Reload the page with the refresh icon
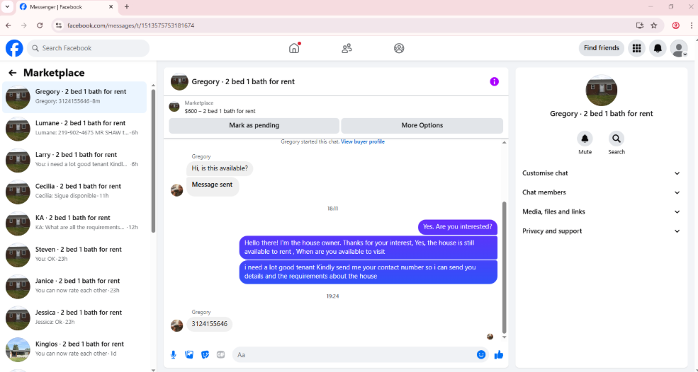The image size is (698, 372). click(x=40, y=25)
